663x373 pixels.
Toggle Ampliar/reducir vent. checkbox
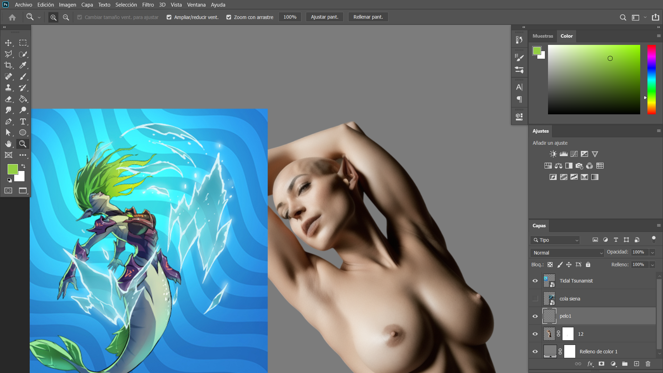pyautogui.click(x=169, y=17)
